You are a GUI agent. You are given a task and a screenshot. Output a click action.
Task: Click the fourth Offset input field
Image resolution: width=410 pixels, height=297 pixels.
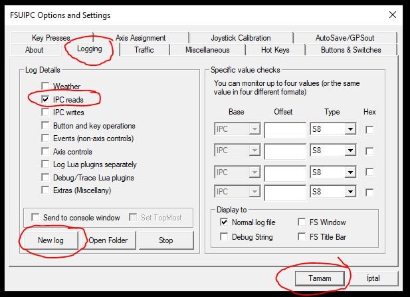(x=285, y=192)
